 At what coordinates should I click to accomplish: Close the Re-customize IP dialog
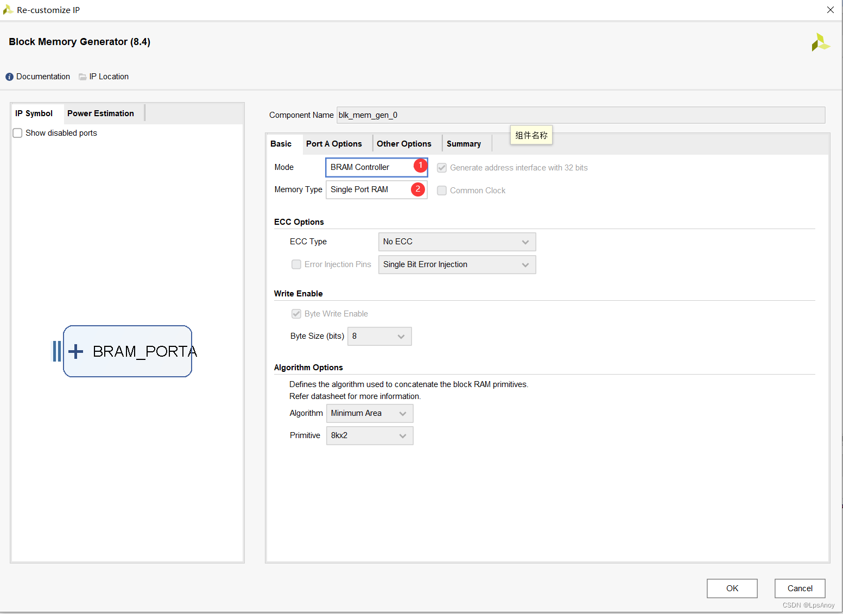click(x=831, y=10)
